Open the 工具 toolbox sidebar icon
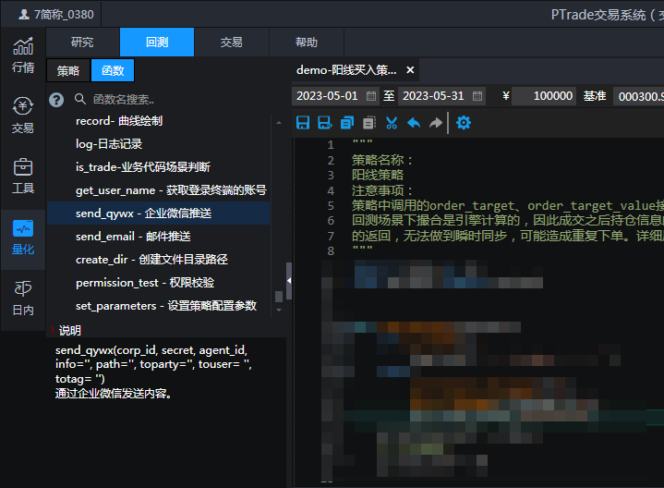 [x=23, y=176]
